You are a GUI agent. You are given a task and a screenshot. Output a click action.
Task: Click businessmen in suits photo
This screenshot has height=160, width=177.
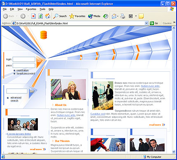[x=147, y=145]
